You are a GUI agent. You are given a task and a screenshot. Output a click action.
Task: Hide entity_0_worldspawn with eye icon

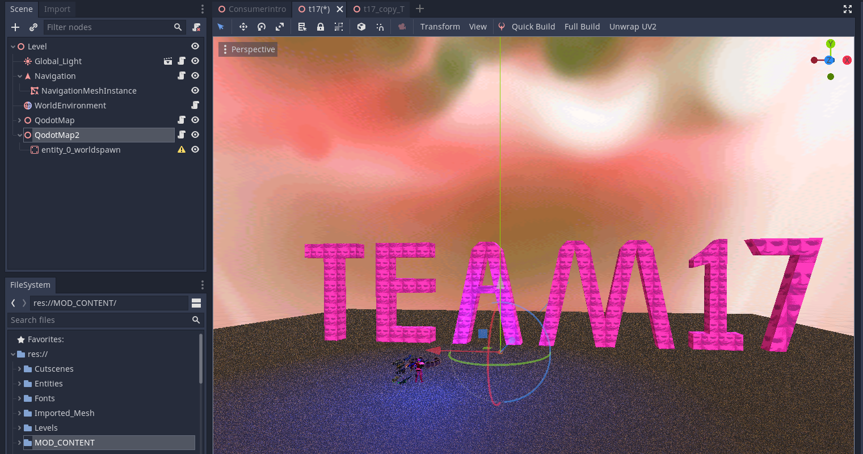(x=195, y=149)
